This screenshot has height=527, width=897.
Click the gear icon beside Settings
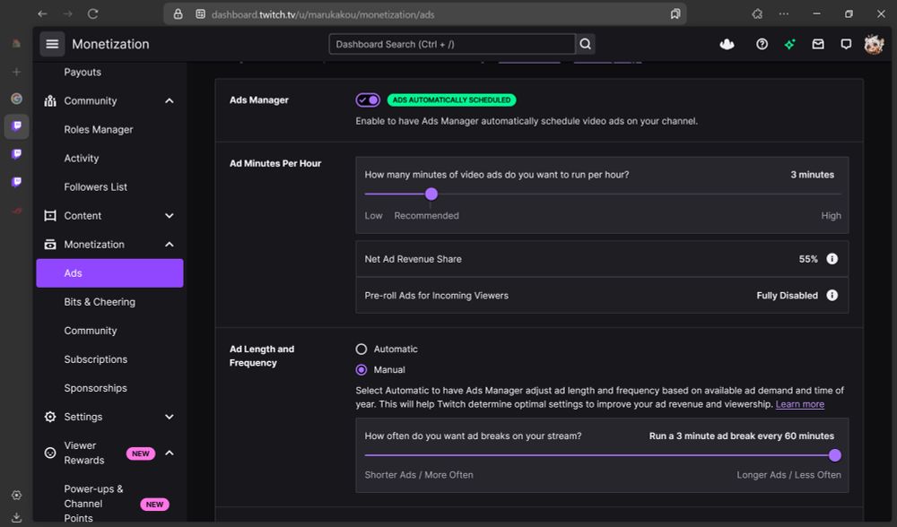click(50, 417)
